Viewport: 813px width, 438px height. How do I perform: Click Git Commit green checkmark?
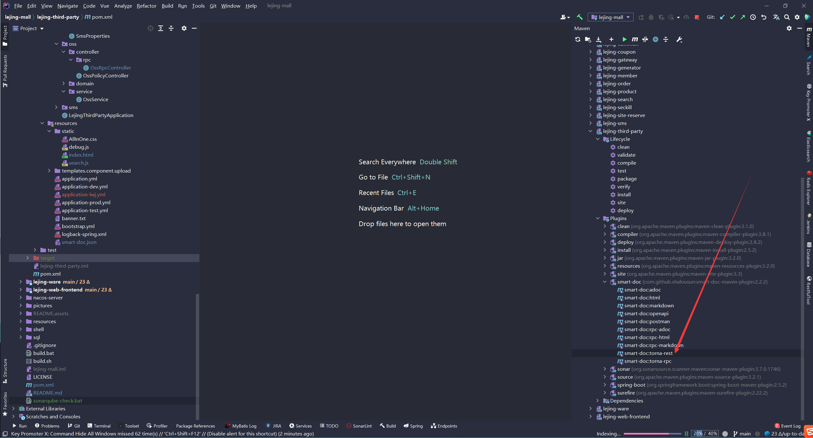click(x=732, y=17)
